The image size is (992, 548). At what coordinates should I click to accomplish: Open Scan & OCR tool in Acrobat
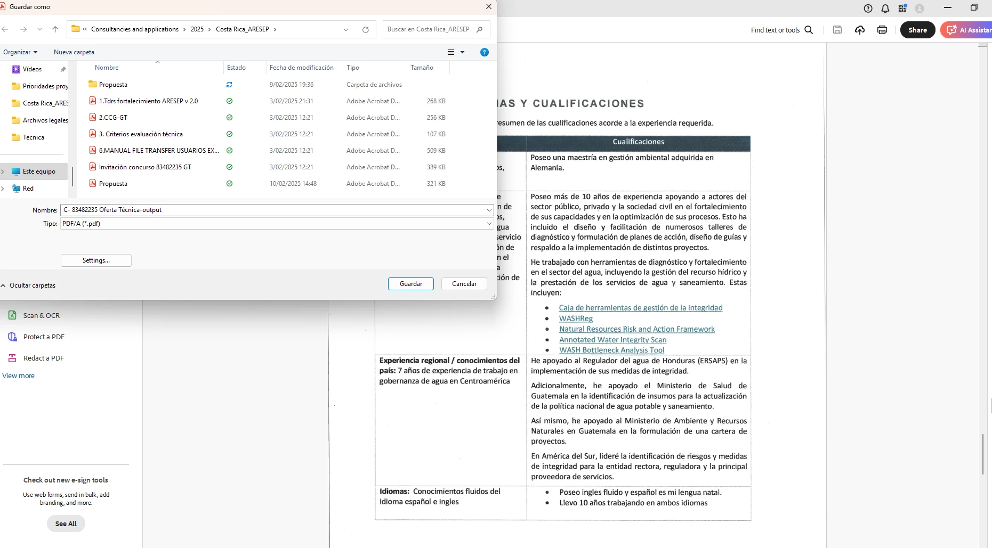pos(35,315)
